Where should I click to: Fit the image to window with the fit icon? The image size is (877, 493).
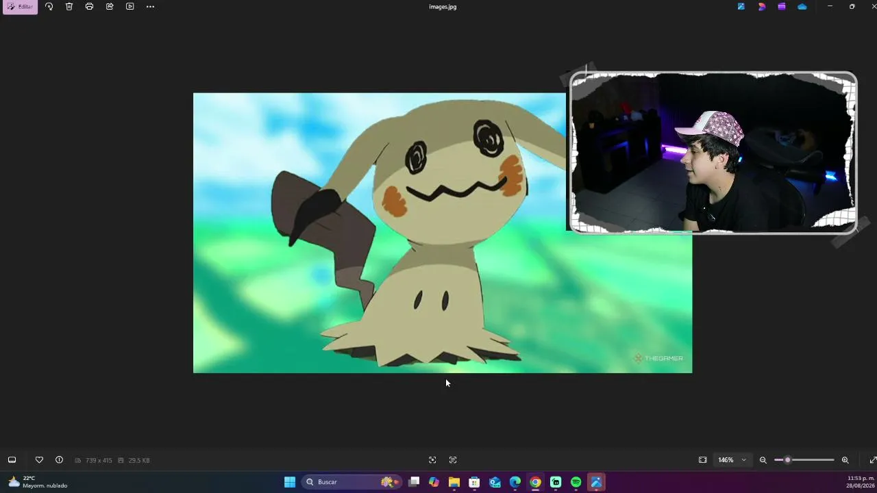pos(702,460)
